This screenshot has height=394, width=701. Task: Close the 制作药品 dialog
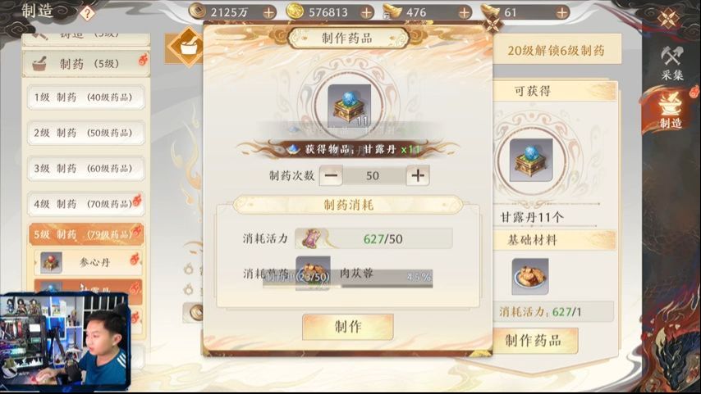point(492,25)
